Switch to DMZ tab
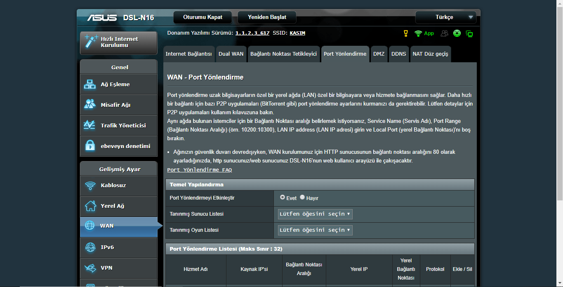 coord(379,54)
